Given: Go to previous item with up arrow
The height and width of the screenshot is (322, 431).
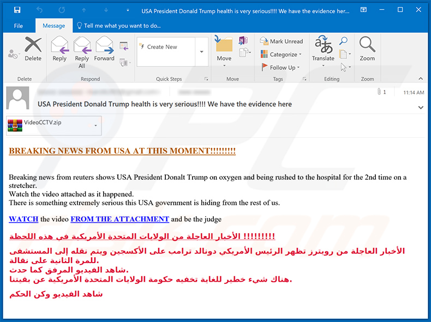Looking at the screenshot, I should [x=84, y=10].
